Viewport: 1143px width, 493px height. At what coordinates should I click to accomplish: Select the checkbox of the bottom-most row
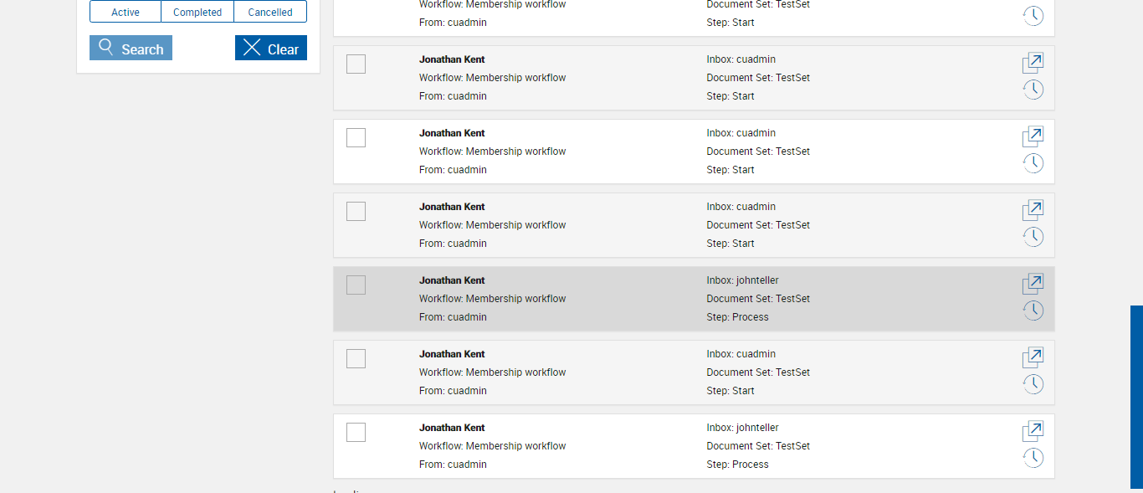tap(356, 433)
